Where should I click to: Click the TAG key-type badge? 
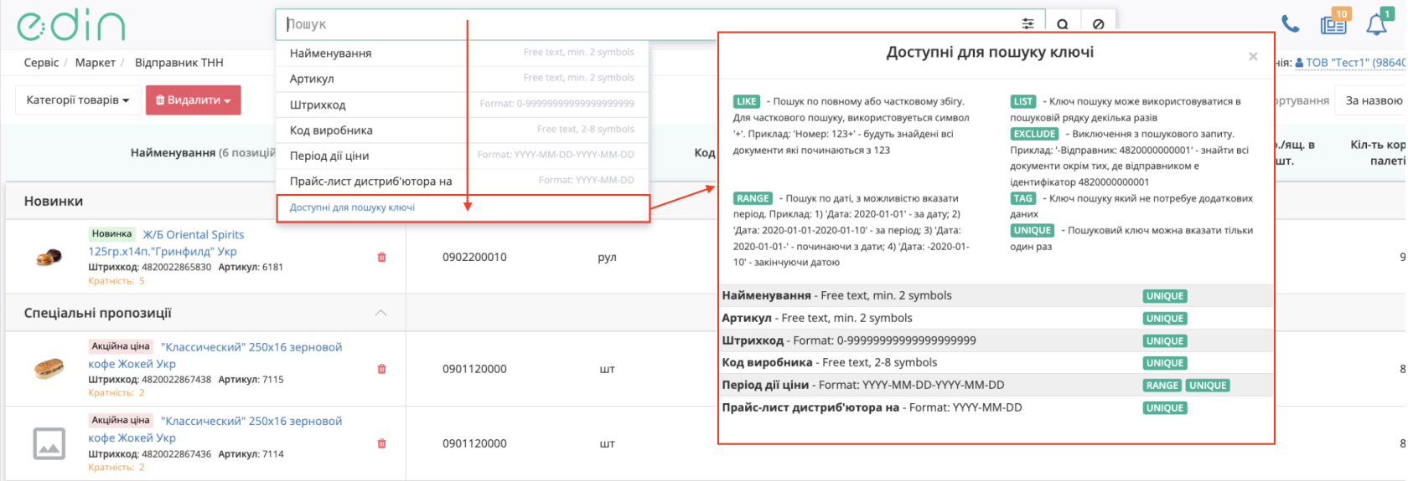coord(1022,198)
